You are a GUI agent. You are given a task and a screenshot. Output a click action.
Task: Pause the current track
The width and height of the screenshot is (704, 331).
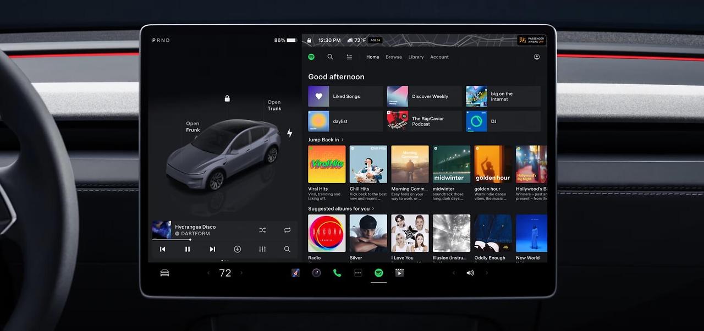188,249
